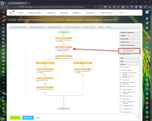Open 'Глобальные переменные'
The height and width of the screenshot is (121, 152).
37,27
